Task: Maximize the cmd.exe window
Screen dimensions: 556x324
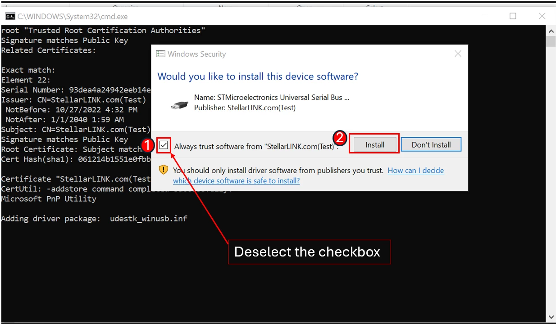Action: [513, 16]
